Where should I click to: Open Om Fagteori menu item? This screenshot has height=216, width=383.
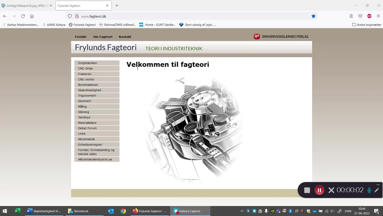[103, 37]
